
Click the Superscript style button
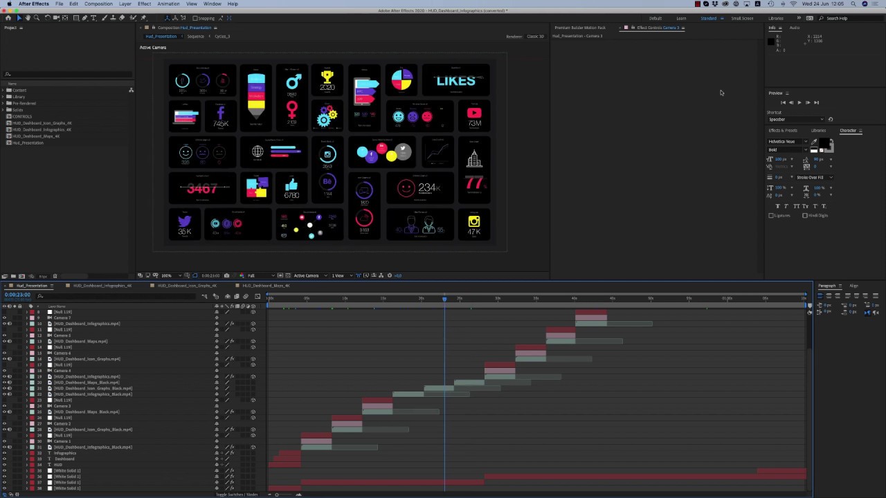[815, 206]
